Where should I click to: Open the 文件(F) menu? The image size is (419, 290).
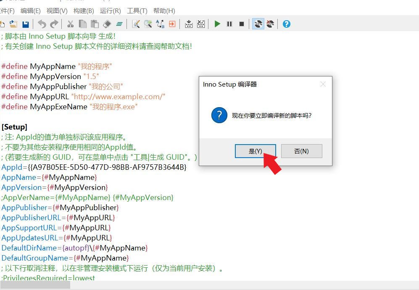click(x=7, y=11)
